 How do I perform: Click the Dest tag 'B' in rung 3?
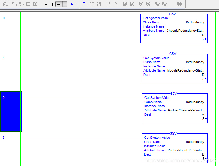coord(203,154)
